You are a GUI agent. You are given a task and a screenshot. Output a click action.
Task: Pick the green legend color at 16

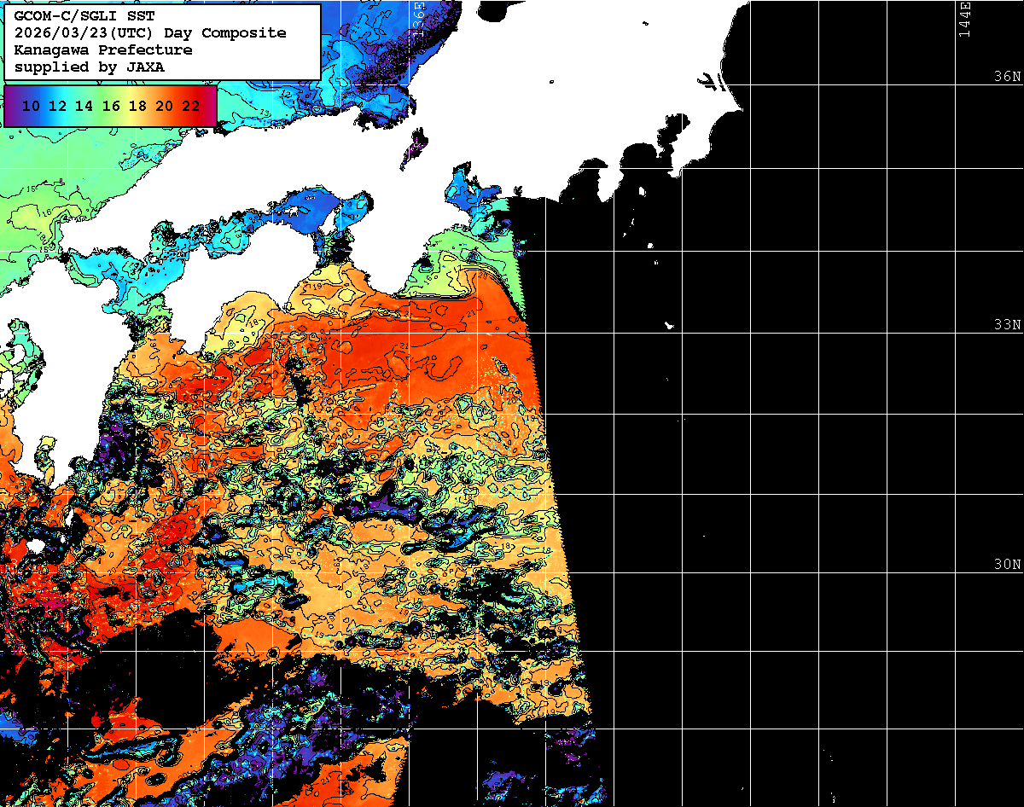point(111,106)
